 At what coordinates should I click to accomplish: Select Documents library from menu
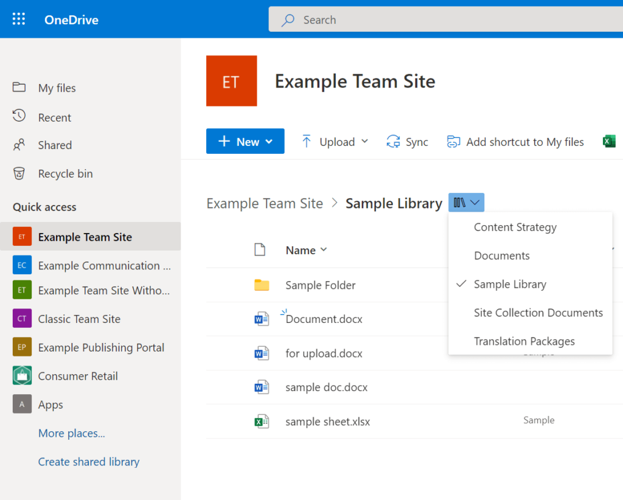531,255
